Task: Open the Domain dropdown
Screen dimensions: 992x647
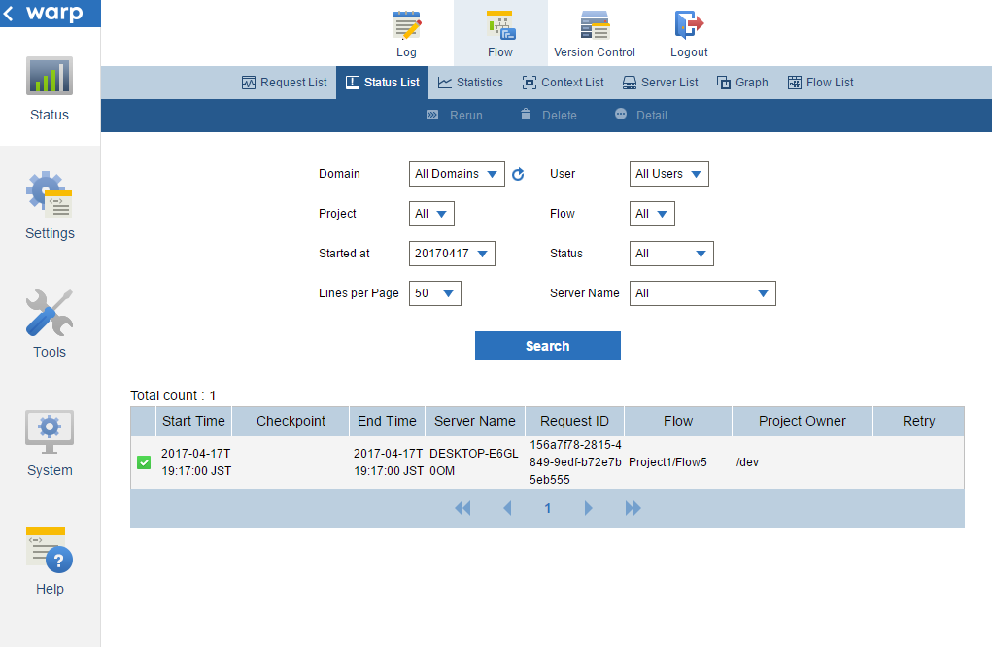Action: point(456,174)
